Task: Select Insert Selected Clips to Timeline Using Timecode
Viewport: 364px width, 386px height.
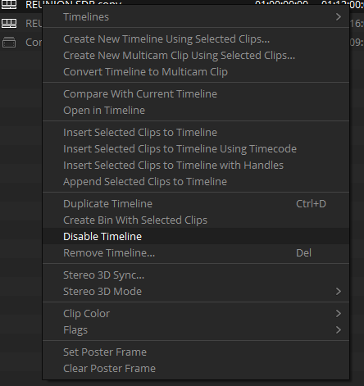Action: point(196,149)
